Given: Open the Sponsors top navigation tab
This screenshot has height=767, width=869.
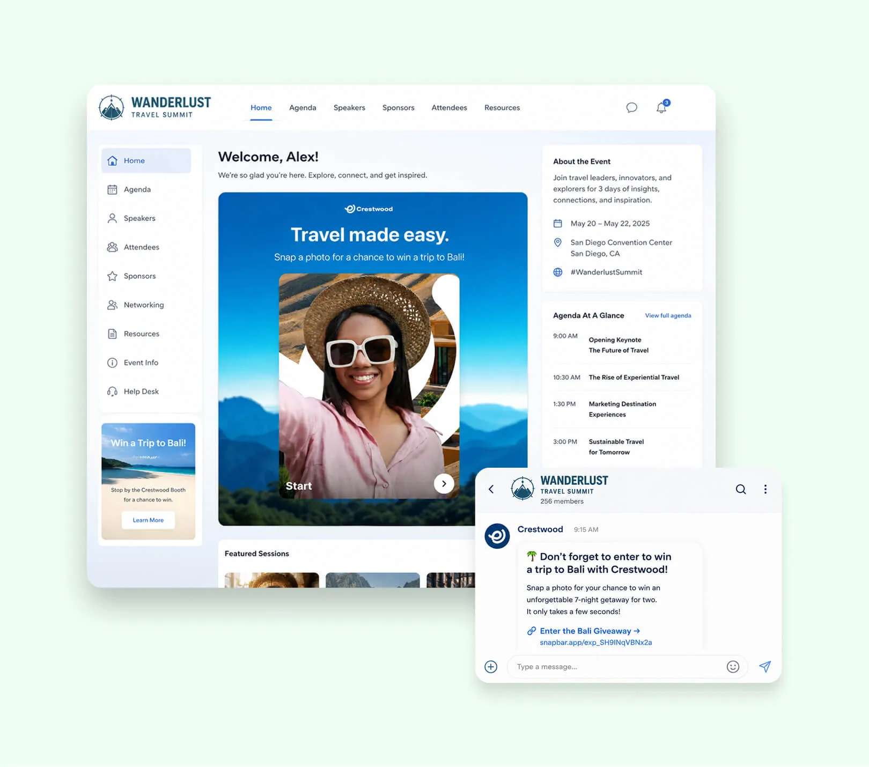Looking at the screenshot, I should pos(399,108).
